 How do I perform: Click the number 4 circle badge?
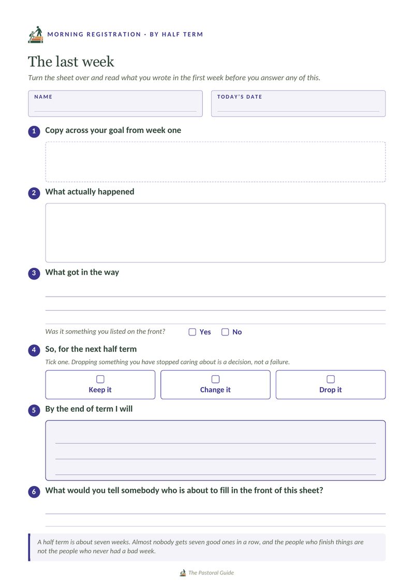[x=34, y=350]
